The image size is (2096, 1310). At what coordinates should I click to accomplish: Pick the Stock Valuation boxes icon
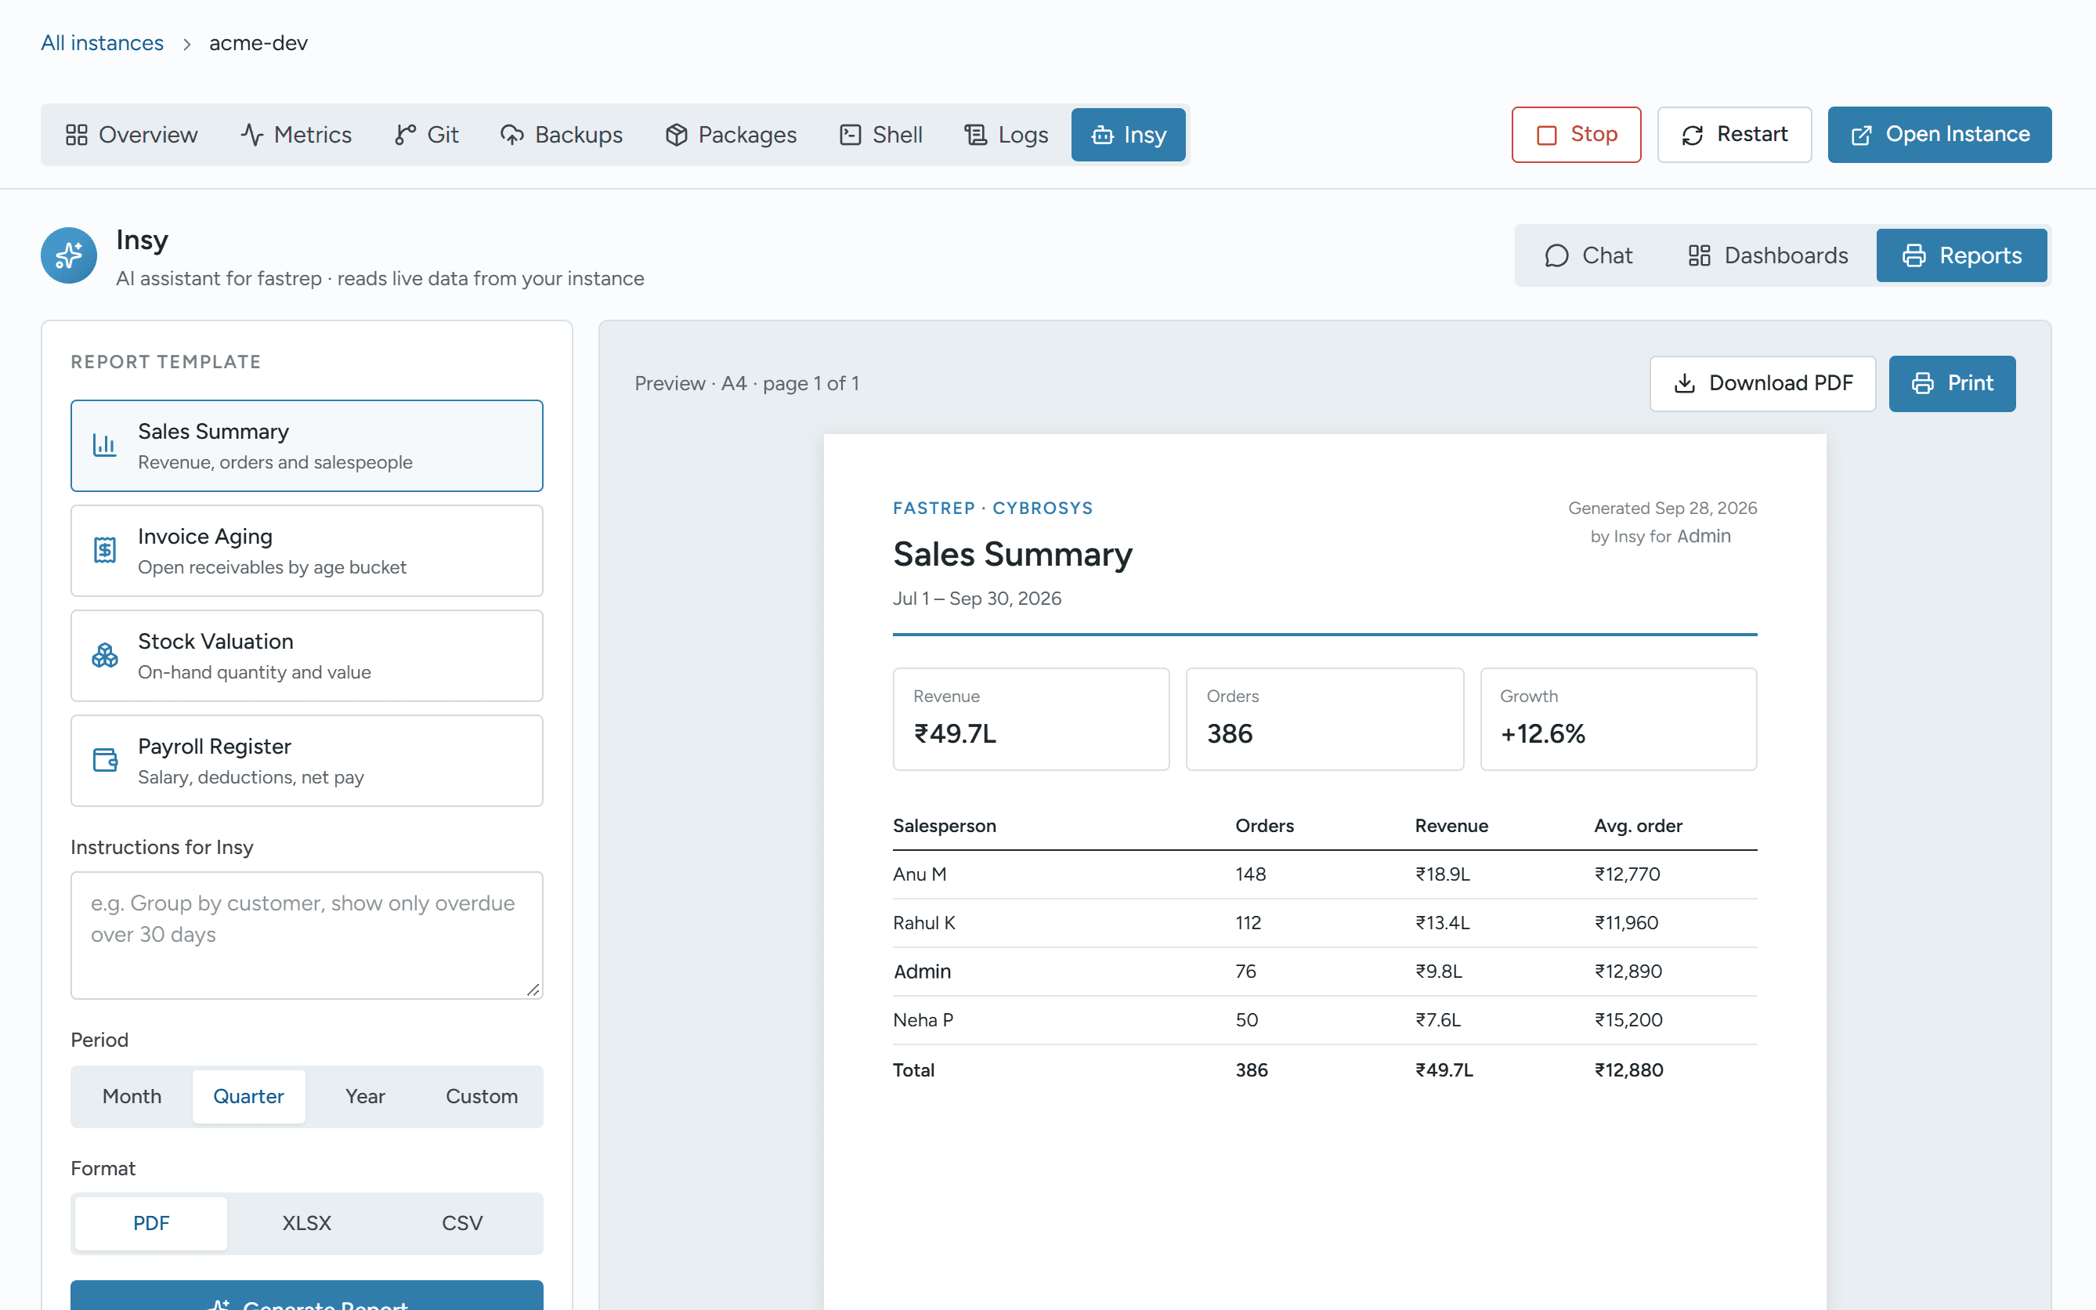[x=105, y=655]
